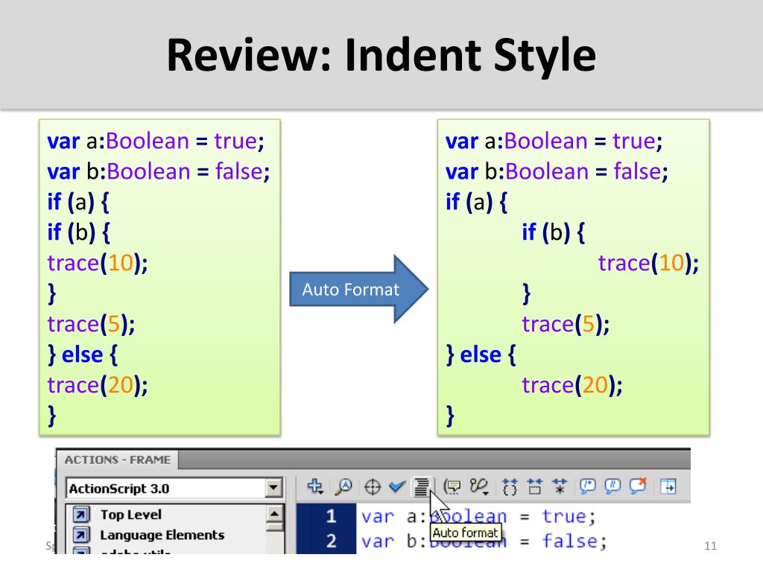Click the 'false;' value in script line 2
Screen dimensions: 763x572
click(x=574, y=541)
